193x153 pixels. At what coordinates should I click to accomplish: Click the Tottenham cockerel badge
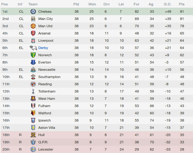[33, 91]
